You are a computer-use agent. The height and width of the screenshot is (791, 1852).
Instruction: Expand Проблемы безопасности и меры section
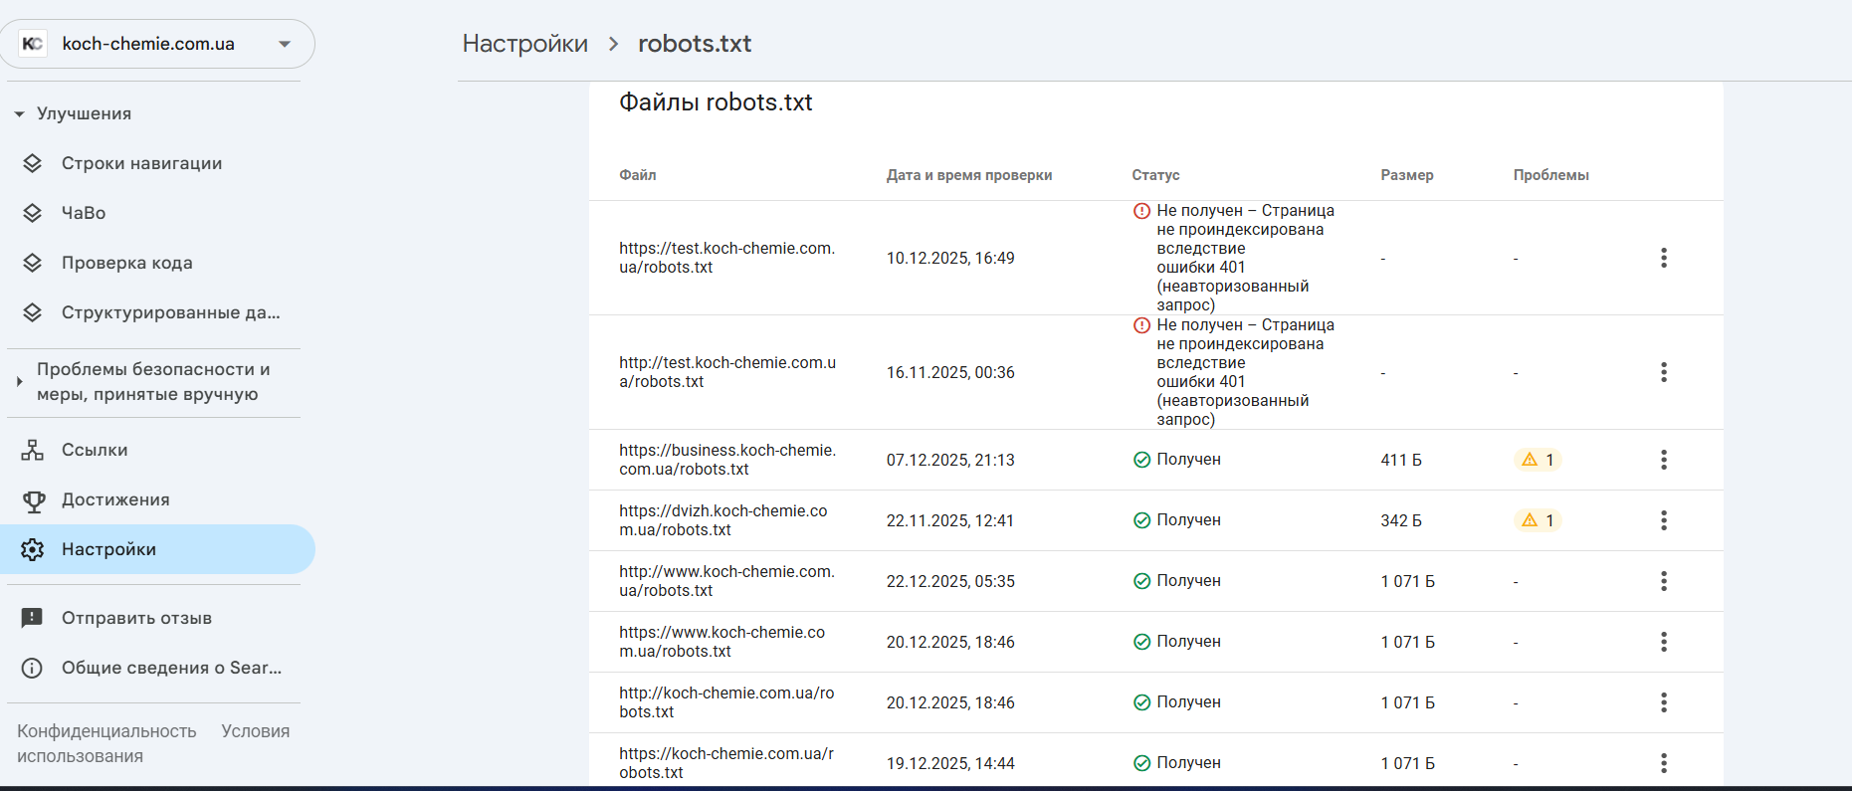pos(19,382)
